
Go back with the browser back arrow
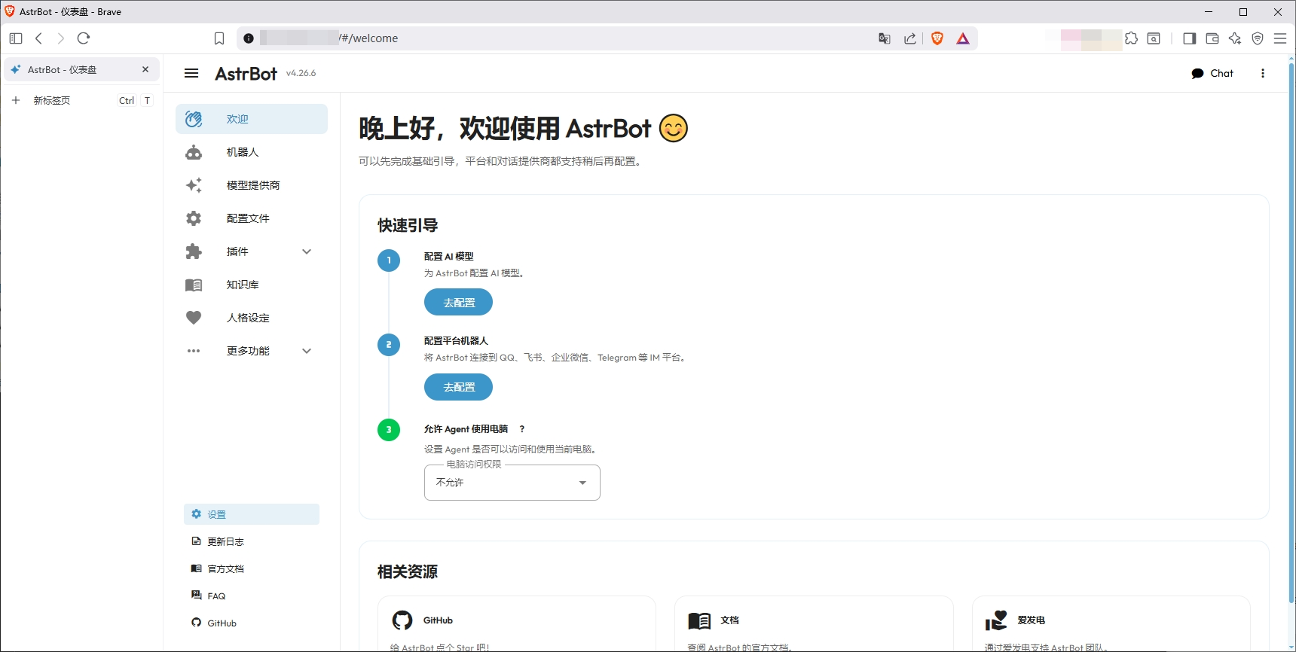tap(39, 38)
